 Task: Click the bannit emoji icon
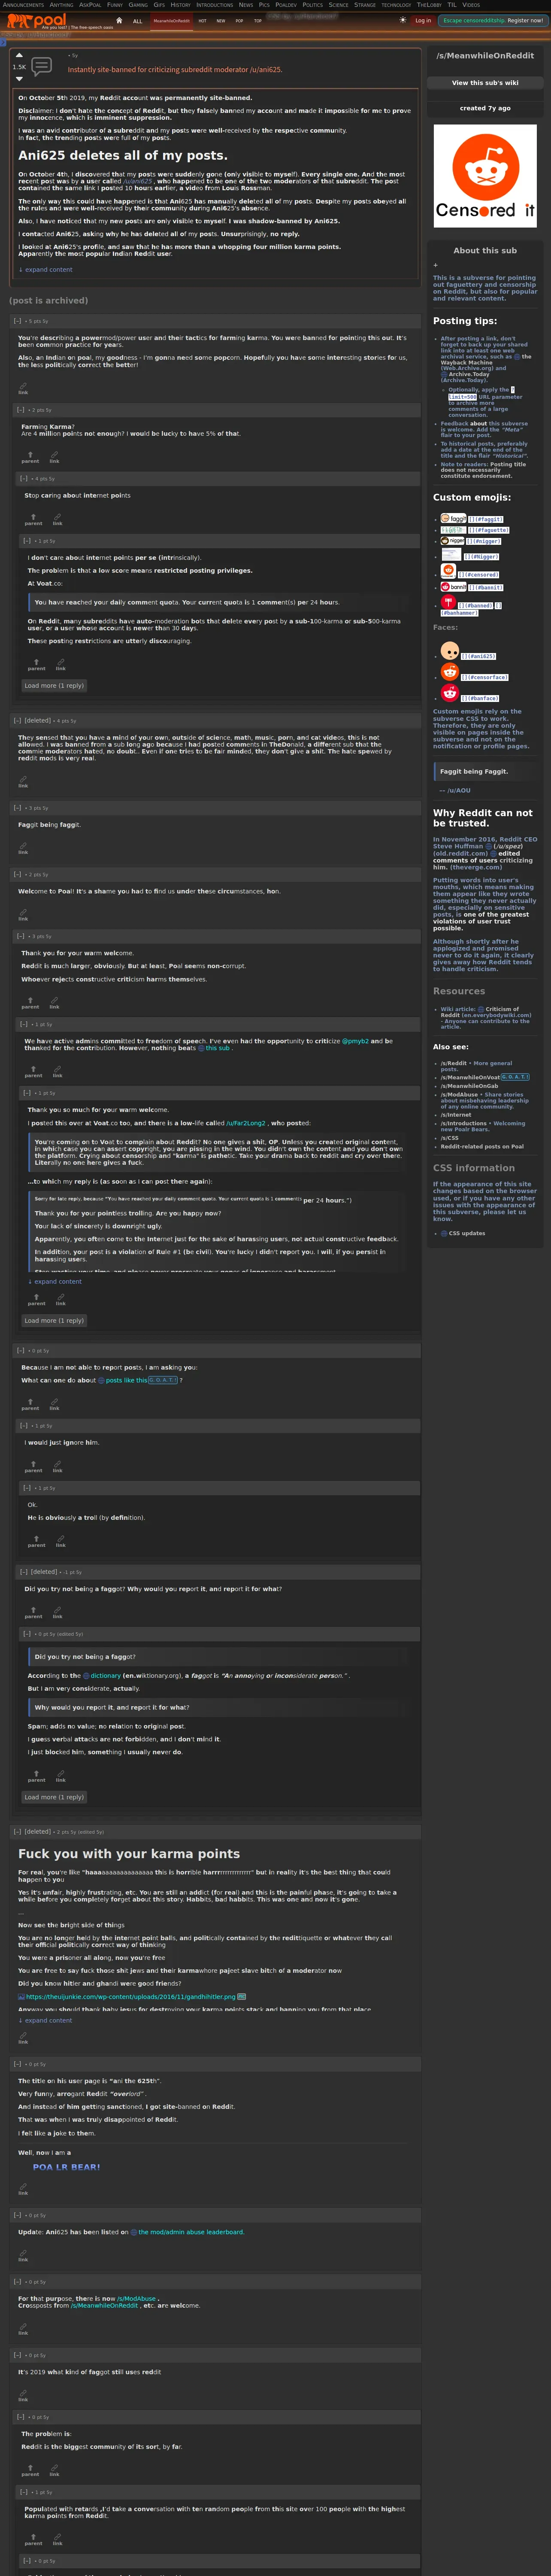[x=453, y=587]
